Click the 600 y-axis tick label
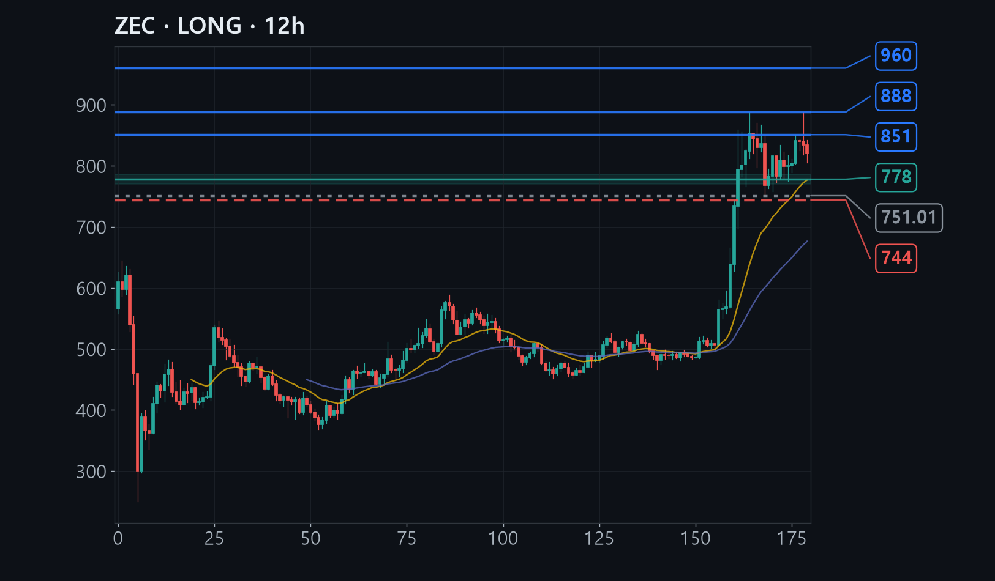This screenshot has height=581, width=995. pyautogui.click(x=91, y=289)
